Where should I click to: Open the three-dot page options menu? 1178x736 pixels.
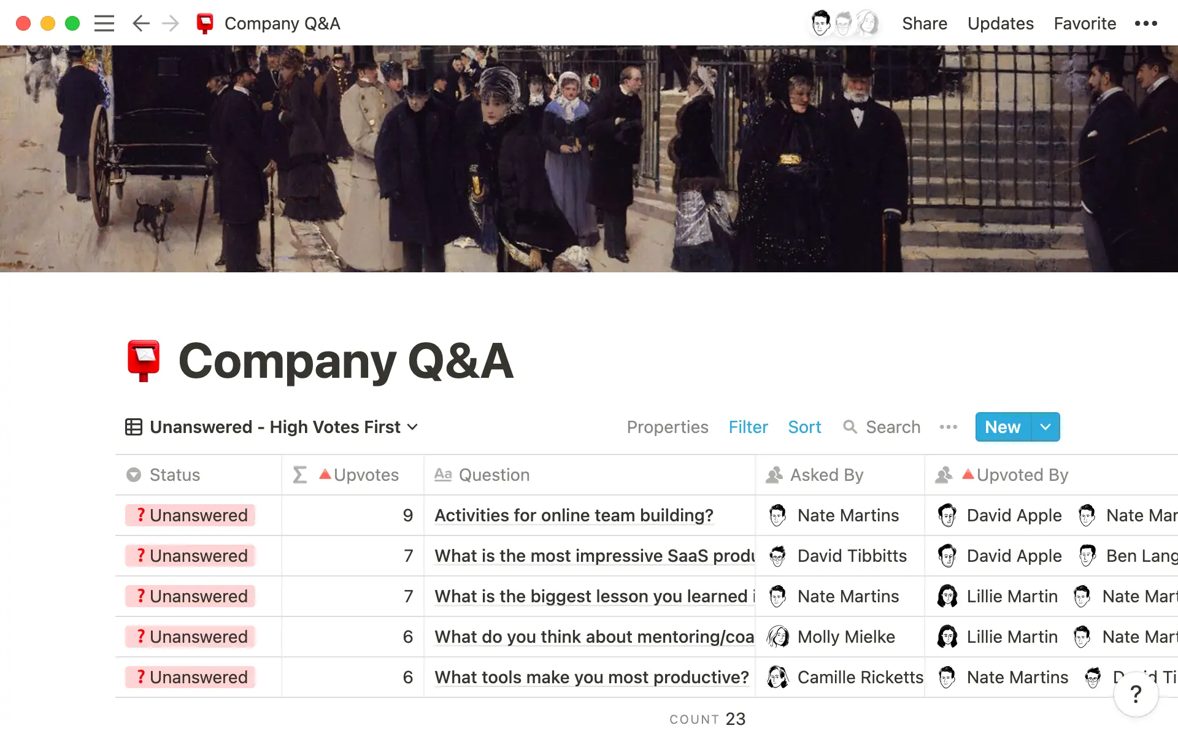1145,23
